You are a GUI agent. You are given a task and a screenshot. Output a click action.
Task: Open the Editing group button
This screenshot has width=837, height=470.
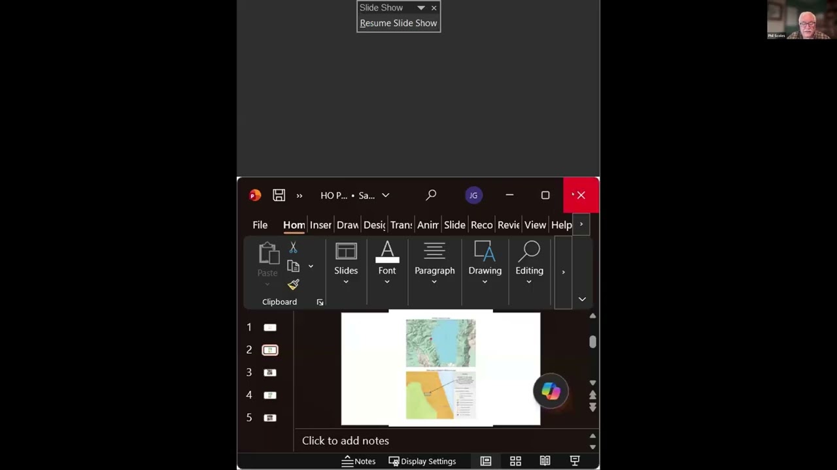click(x=529, y=263)
